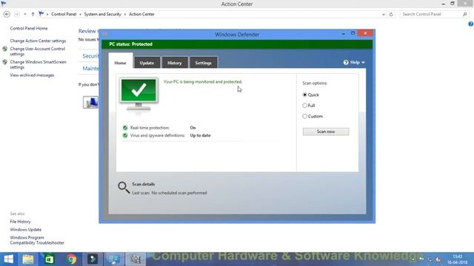Select the Quick scan option
This screenshot has height=266, width=474.
304,95
